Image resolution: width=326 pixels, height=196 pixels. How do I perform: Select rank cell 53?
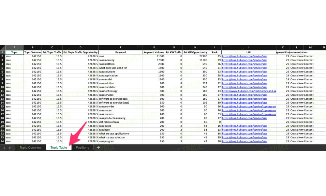pos(215,114)
